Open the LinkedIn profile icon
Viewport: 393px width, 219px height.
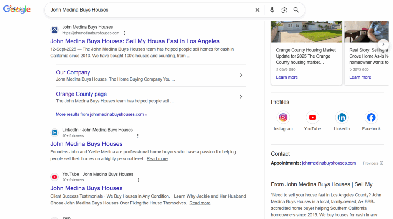(342, 117)
